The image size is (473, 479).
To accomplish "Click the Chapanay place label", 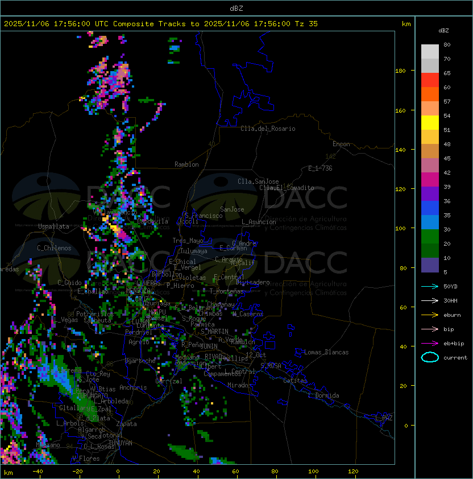I will pos(221,304).
